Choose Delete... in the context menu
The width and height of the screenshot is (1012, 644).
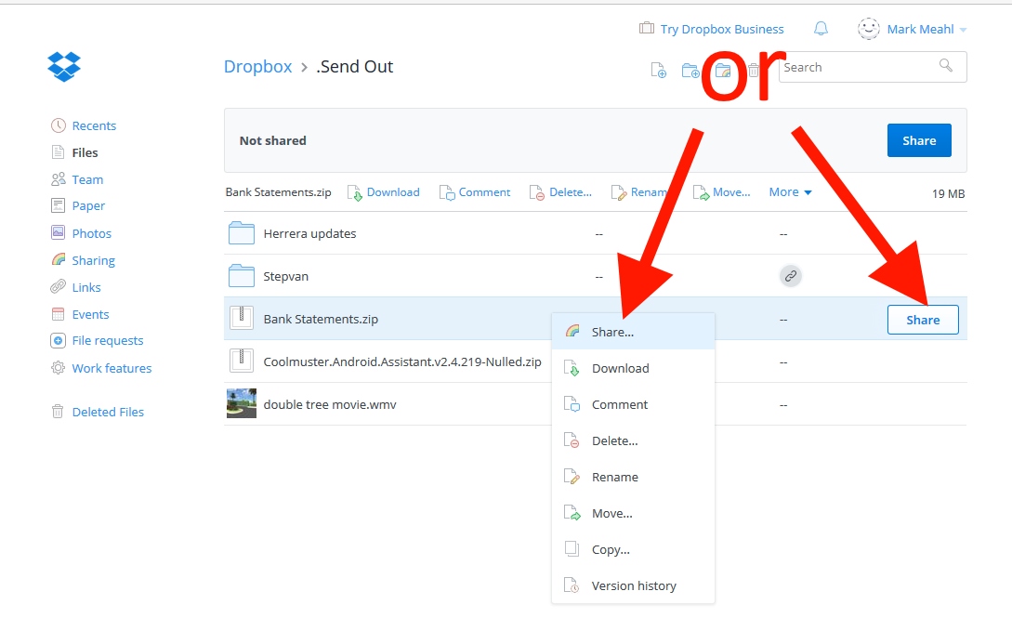pos(633,440)
